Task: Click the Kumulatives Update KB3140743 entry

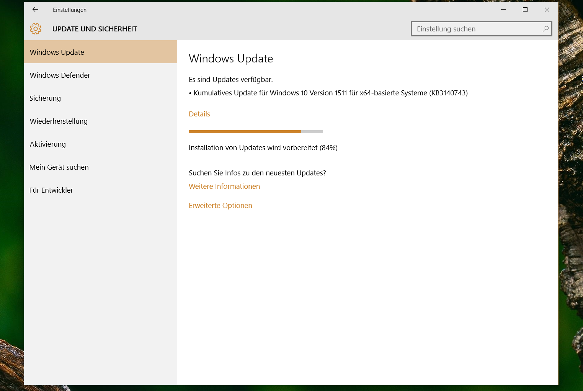Action: (x=328, y=93)
